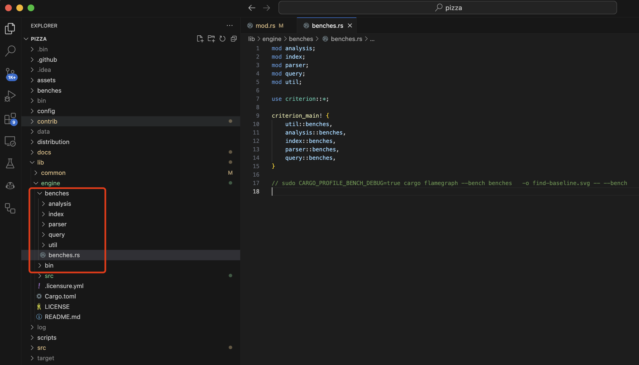639x365 pixels.
Task: Click the Rust file icon beside benches.rs in tree
Action: (43, 255)
